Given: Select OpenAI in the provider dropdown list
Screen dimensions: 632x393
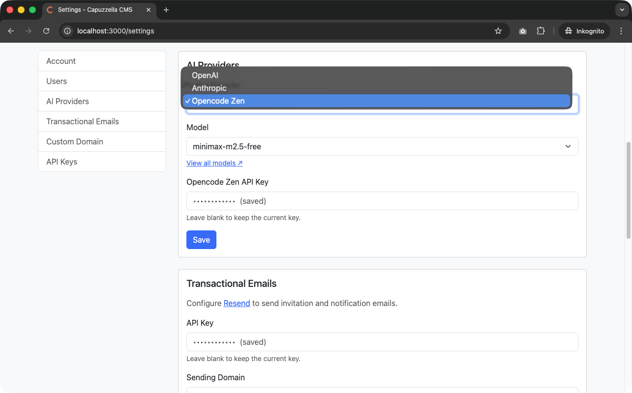Looking at the screenshot, I should coord(376,75).
